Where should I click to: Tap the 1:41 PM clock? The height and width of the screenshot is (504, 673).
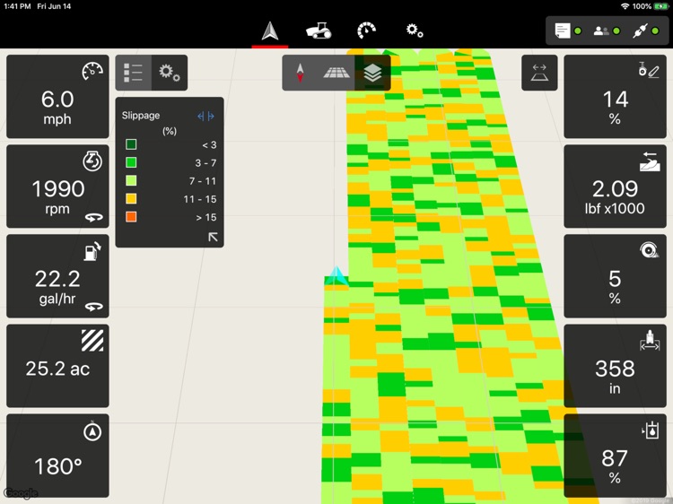coord(17,6)
